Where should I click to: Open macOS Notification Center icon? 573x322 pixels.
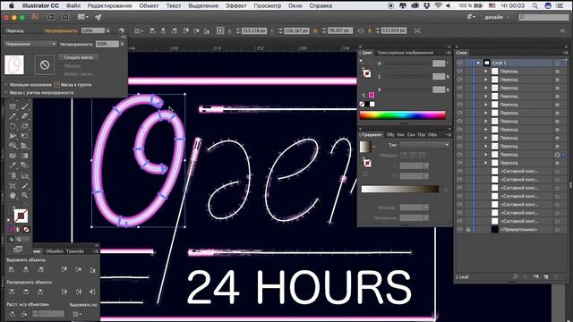point(560,6)
